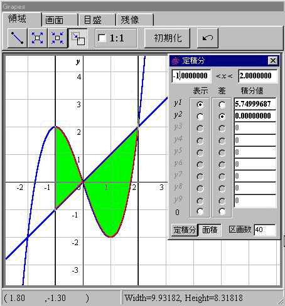
Task: Toggle the 1:1 aspect ratio checkbox
Action: (x=102, y=38)
